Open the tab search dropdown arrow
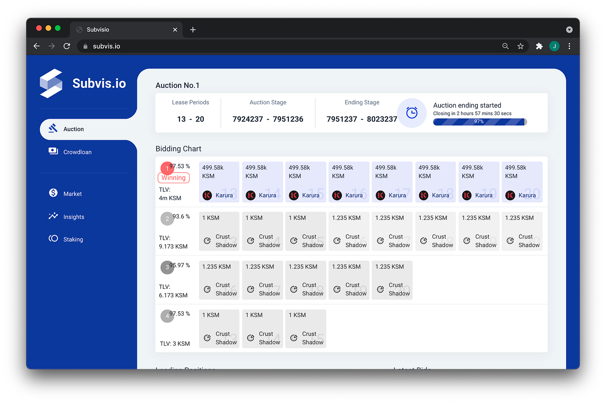This screenshot has width=606, height=404. (569, 29)
